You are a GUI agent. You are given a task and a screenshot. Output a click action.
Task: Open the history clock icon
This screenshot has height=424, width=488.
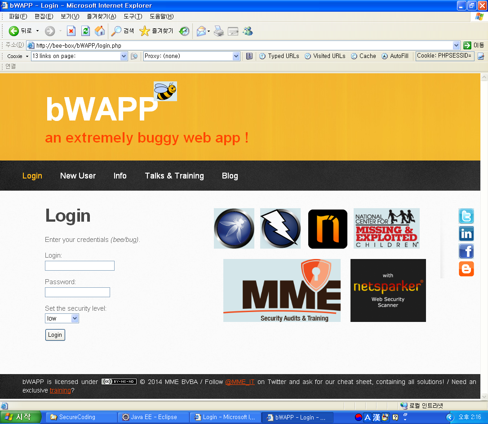(184, 31)
